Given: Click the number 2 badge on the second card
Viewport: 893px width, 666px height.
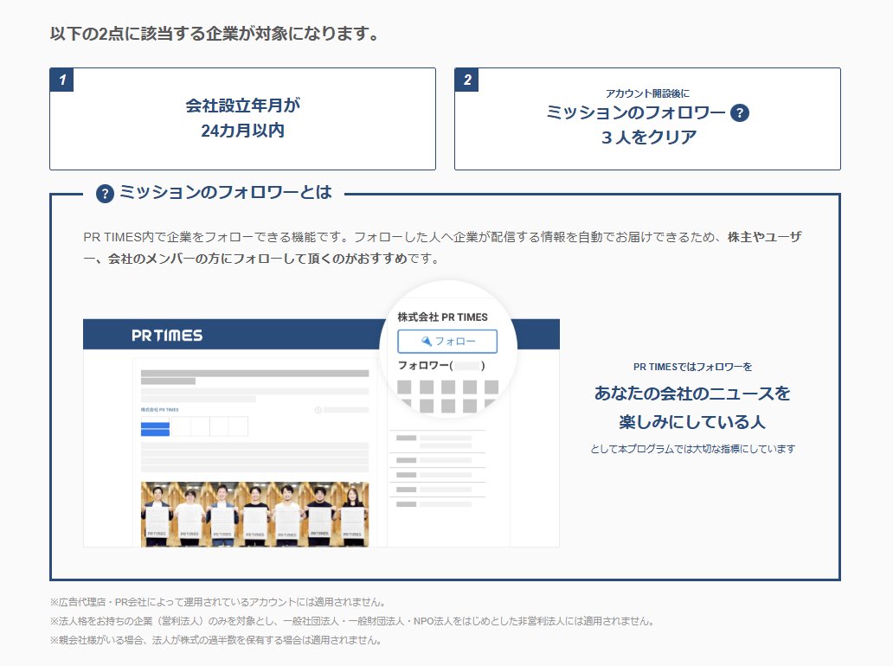Looking at the screenshot, I should 467,80.
